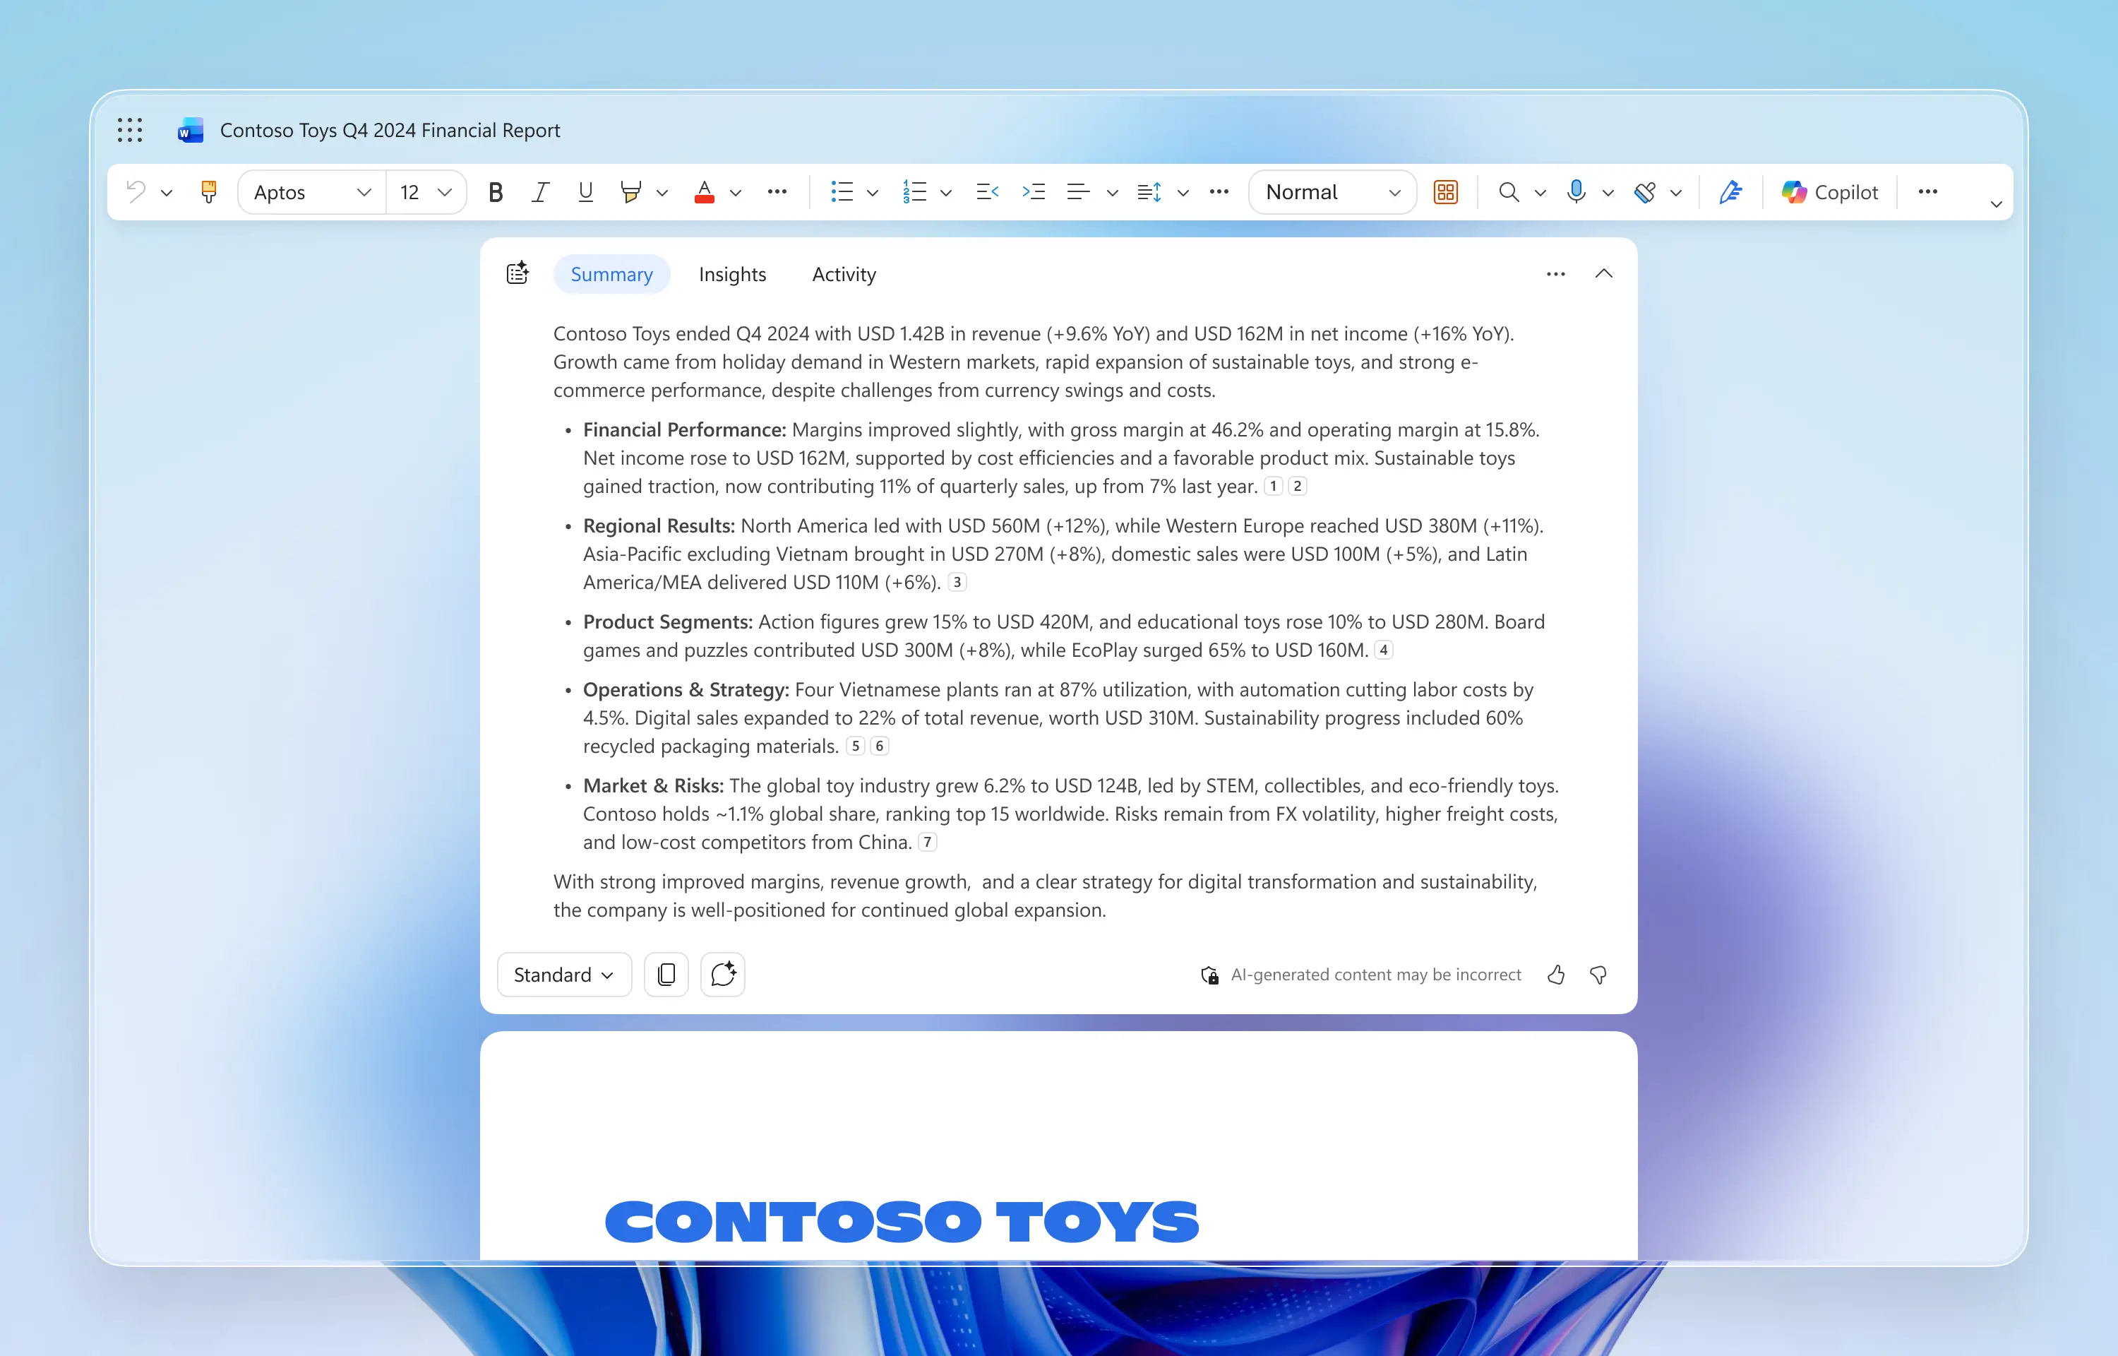Copy the summary with the copy icon

click(x=666, y=975)
